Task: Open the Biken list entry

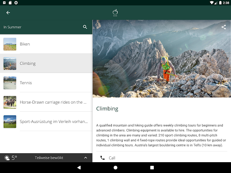Action: 46,44
